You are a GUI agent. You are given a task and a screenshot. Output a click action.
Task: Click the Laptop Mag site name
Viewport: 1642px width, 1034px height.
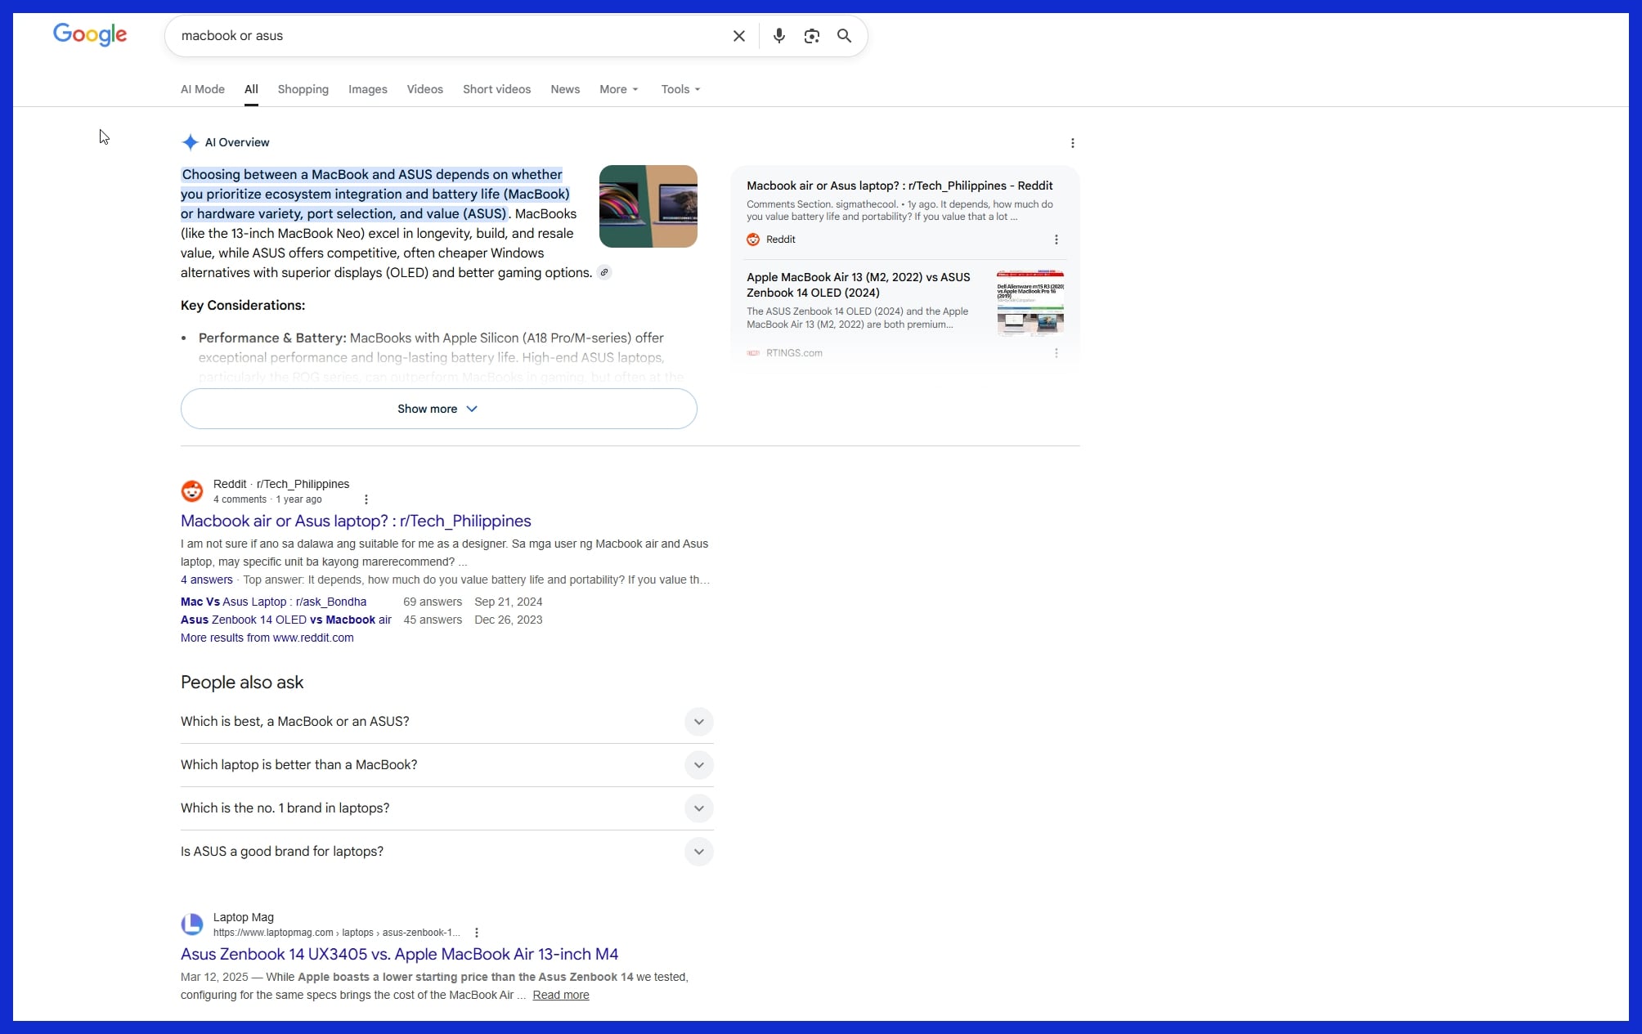[244, 917]
